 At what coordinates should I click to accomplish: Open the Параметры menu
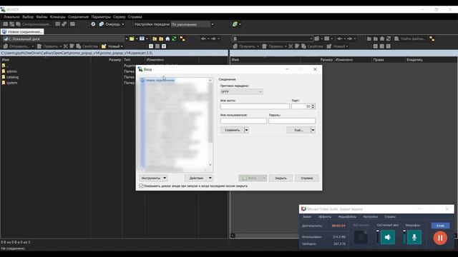pyautogui.click(x=101, y=17)
